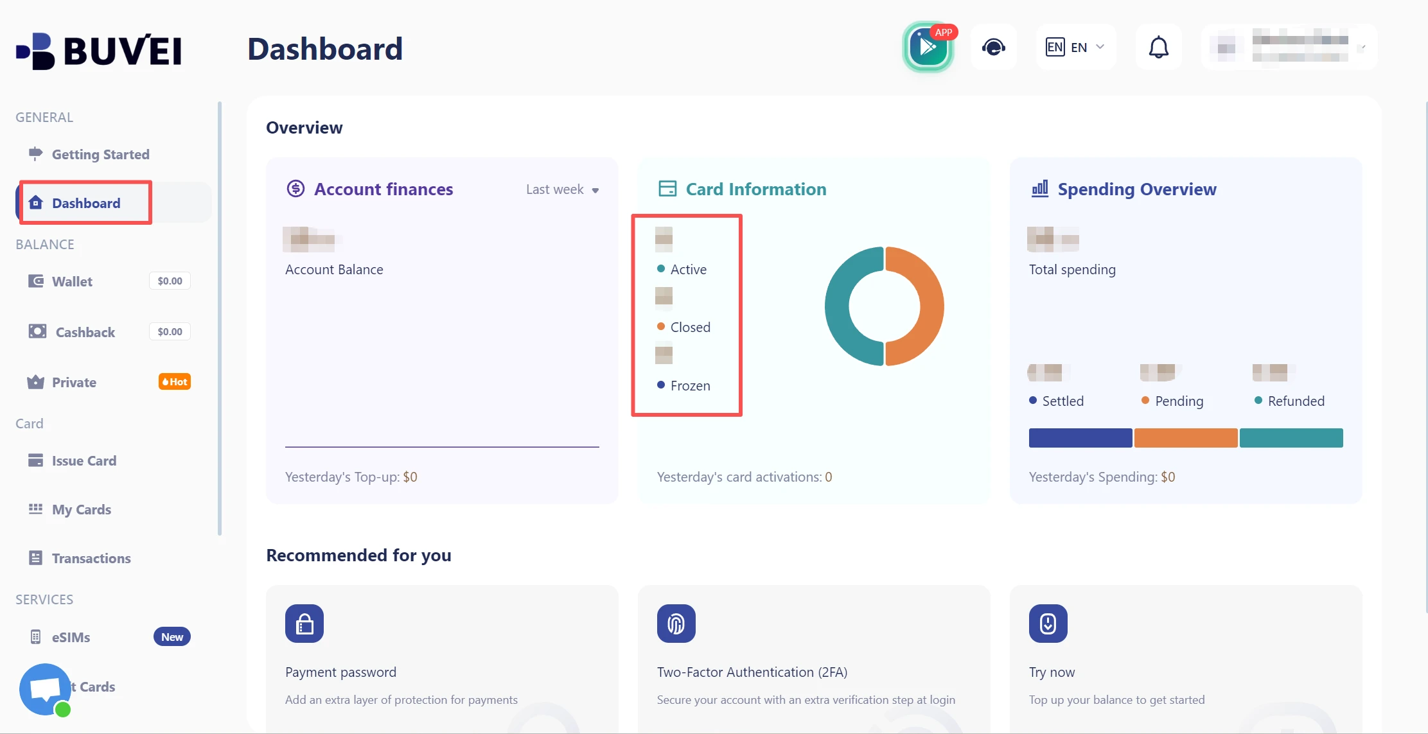The height and width of the screenshot is (734, 1428).
Task: Click the BUVEI logo
Action: click(98, 50)
